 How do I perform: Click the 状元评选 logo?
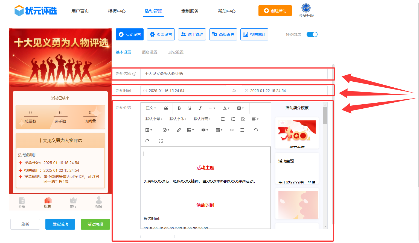point(36,11)
